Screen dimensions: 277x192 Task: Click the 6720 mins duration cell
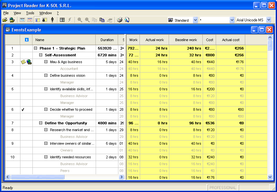pos(107,55)
